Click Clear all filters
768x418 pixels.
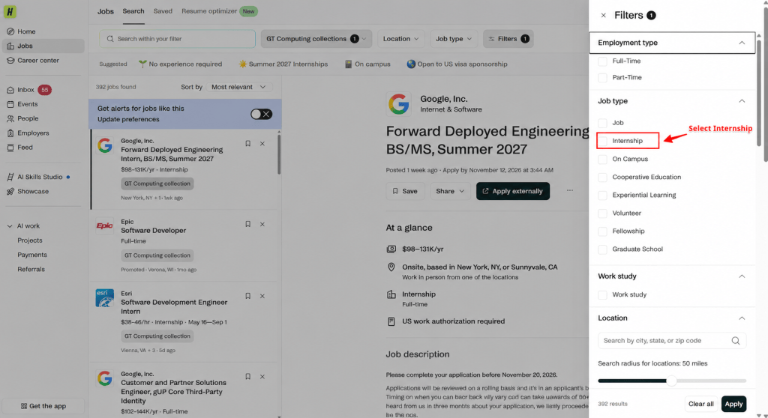(x=701, y=404)
